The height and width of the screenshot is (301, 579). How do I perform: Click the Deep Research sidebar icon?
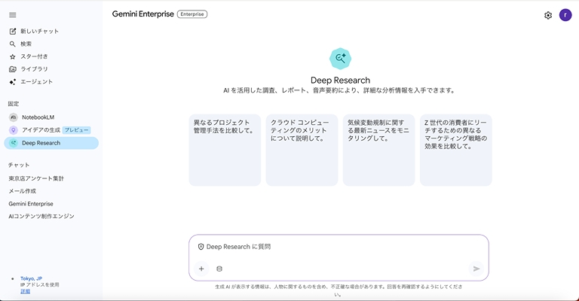pos(14,143)
